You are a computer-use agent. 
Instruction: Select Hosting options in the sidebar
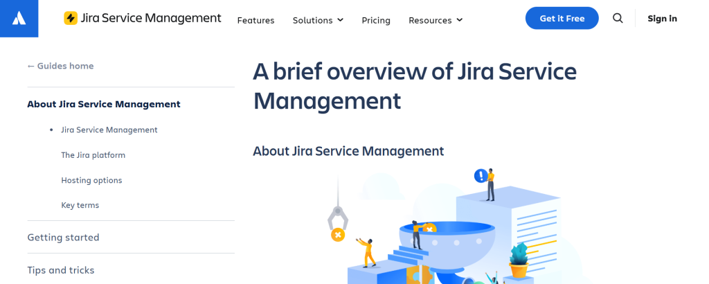click(x=91, y=180)
